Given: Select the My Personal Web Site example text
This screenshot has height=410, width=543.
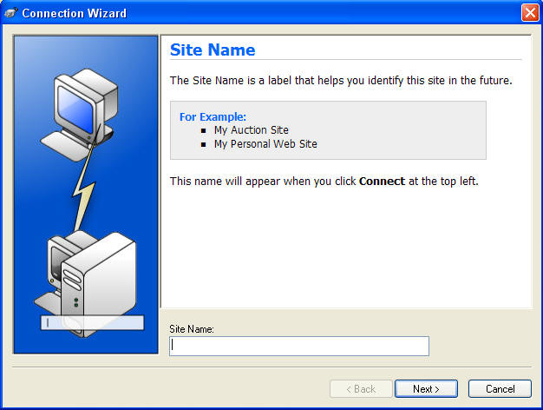Looking at the screenshot, I should [265, 144].
